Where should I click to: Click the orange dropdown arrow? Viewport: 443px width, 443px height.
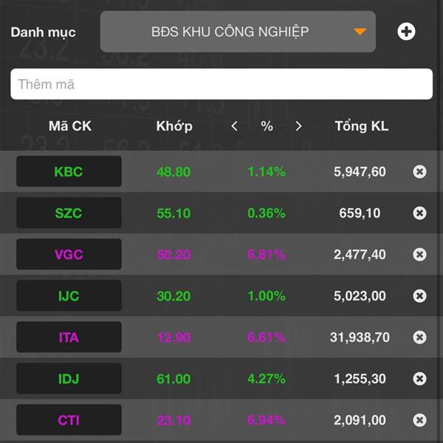click(360, 32)
